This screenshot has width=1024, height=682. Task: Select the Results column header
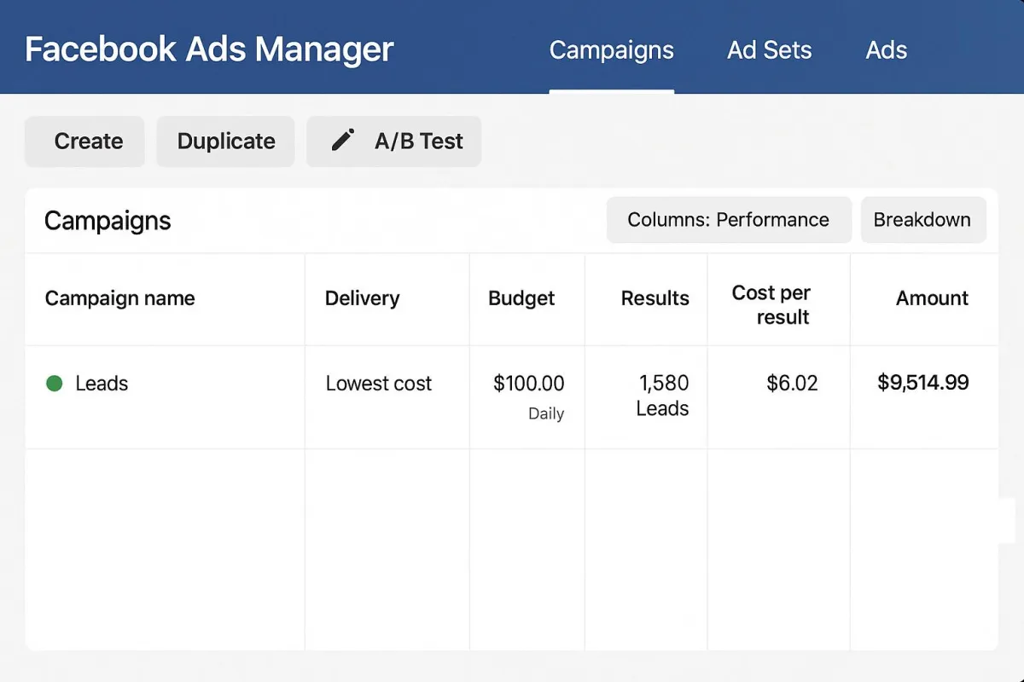[655, 298]
